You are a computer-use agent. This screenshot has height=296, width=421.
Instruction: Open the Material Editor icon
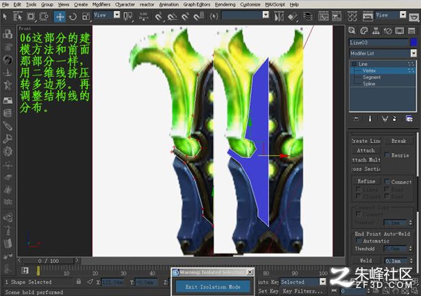tap(352, 16)
